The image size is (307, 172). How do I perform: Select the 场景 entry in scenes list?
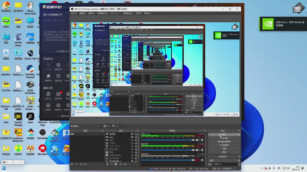tap(87, 134)
